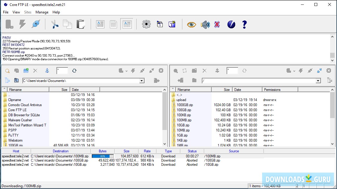Select the PuTTY folder

tap(13, 135)
